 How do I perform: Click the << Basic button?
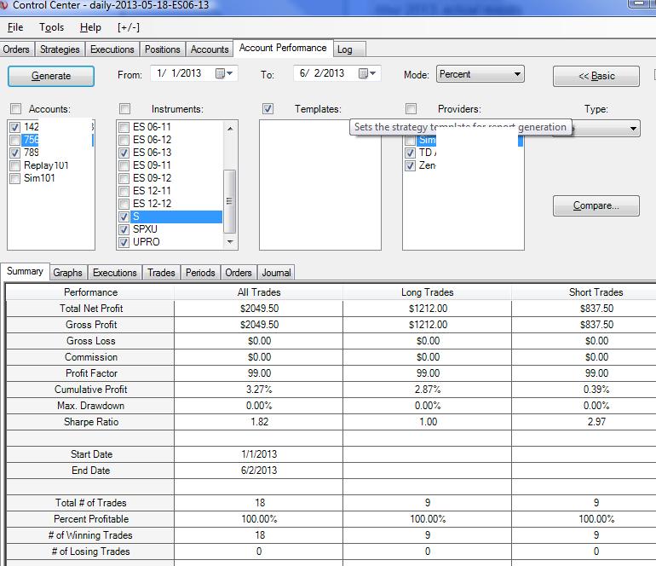[x=596, y=76]
